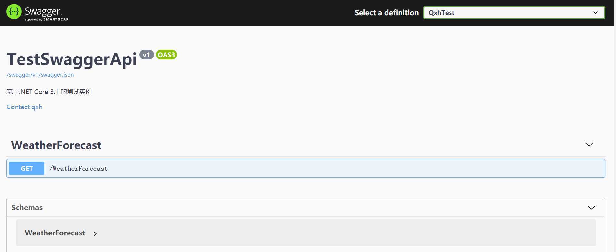This screenshot has width=616, height=252.
Task: Click the Contact qxh link
Action: tap(24, 107)
